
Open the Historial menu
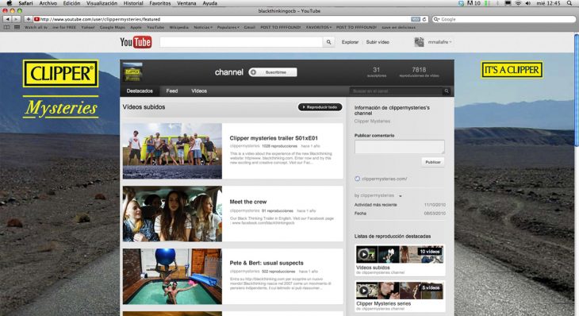coord(133,3)
